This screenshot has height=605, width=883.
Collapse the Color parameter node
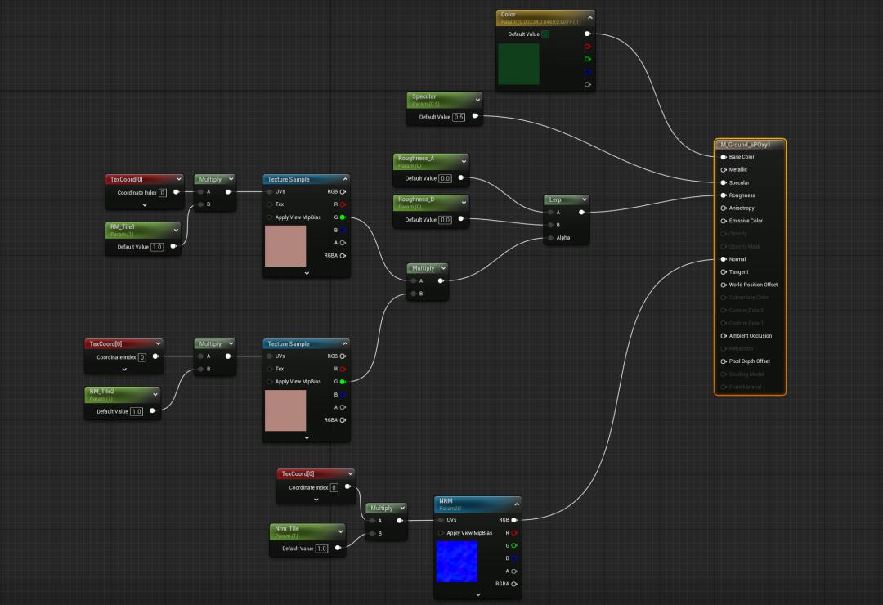pos(589,17)
